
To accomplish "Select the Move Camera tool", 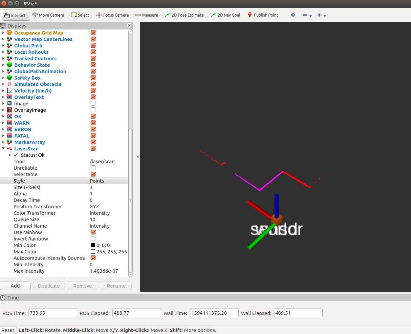I will tap(48, 15).
